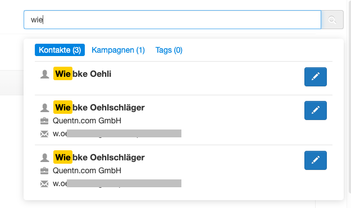Focus the search field containing 'wie'
Screen dimensions: 351x208
coord(172,20)
